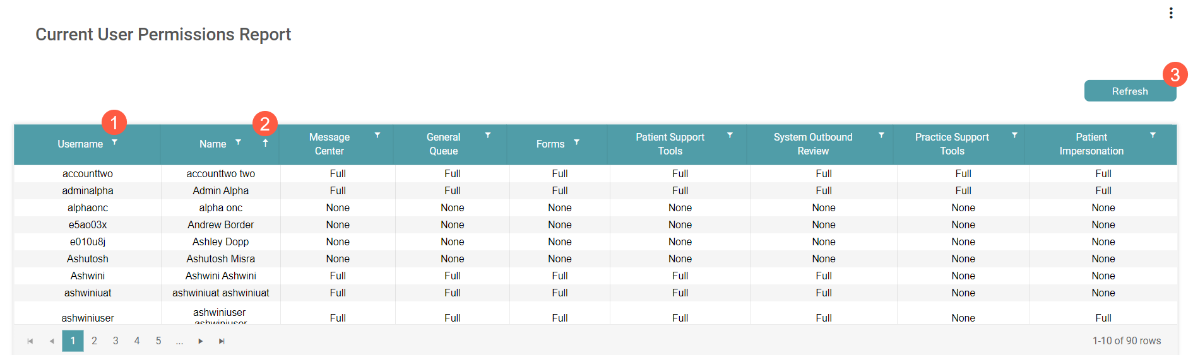Viewport: 1193px width, 355px height.
Task: Go to the next page arrow
Action: 201,341
